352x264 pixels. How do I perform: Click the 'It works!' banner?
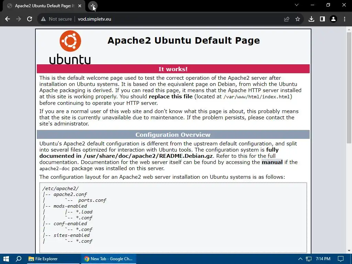173,69
